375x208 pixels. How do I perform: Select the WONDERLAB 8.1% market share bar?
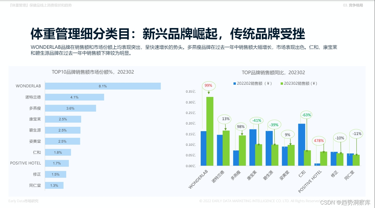click(103, 86)
